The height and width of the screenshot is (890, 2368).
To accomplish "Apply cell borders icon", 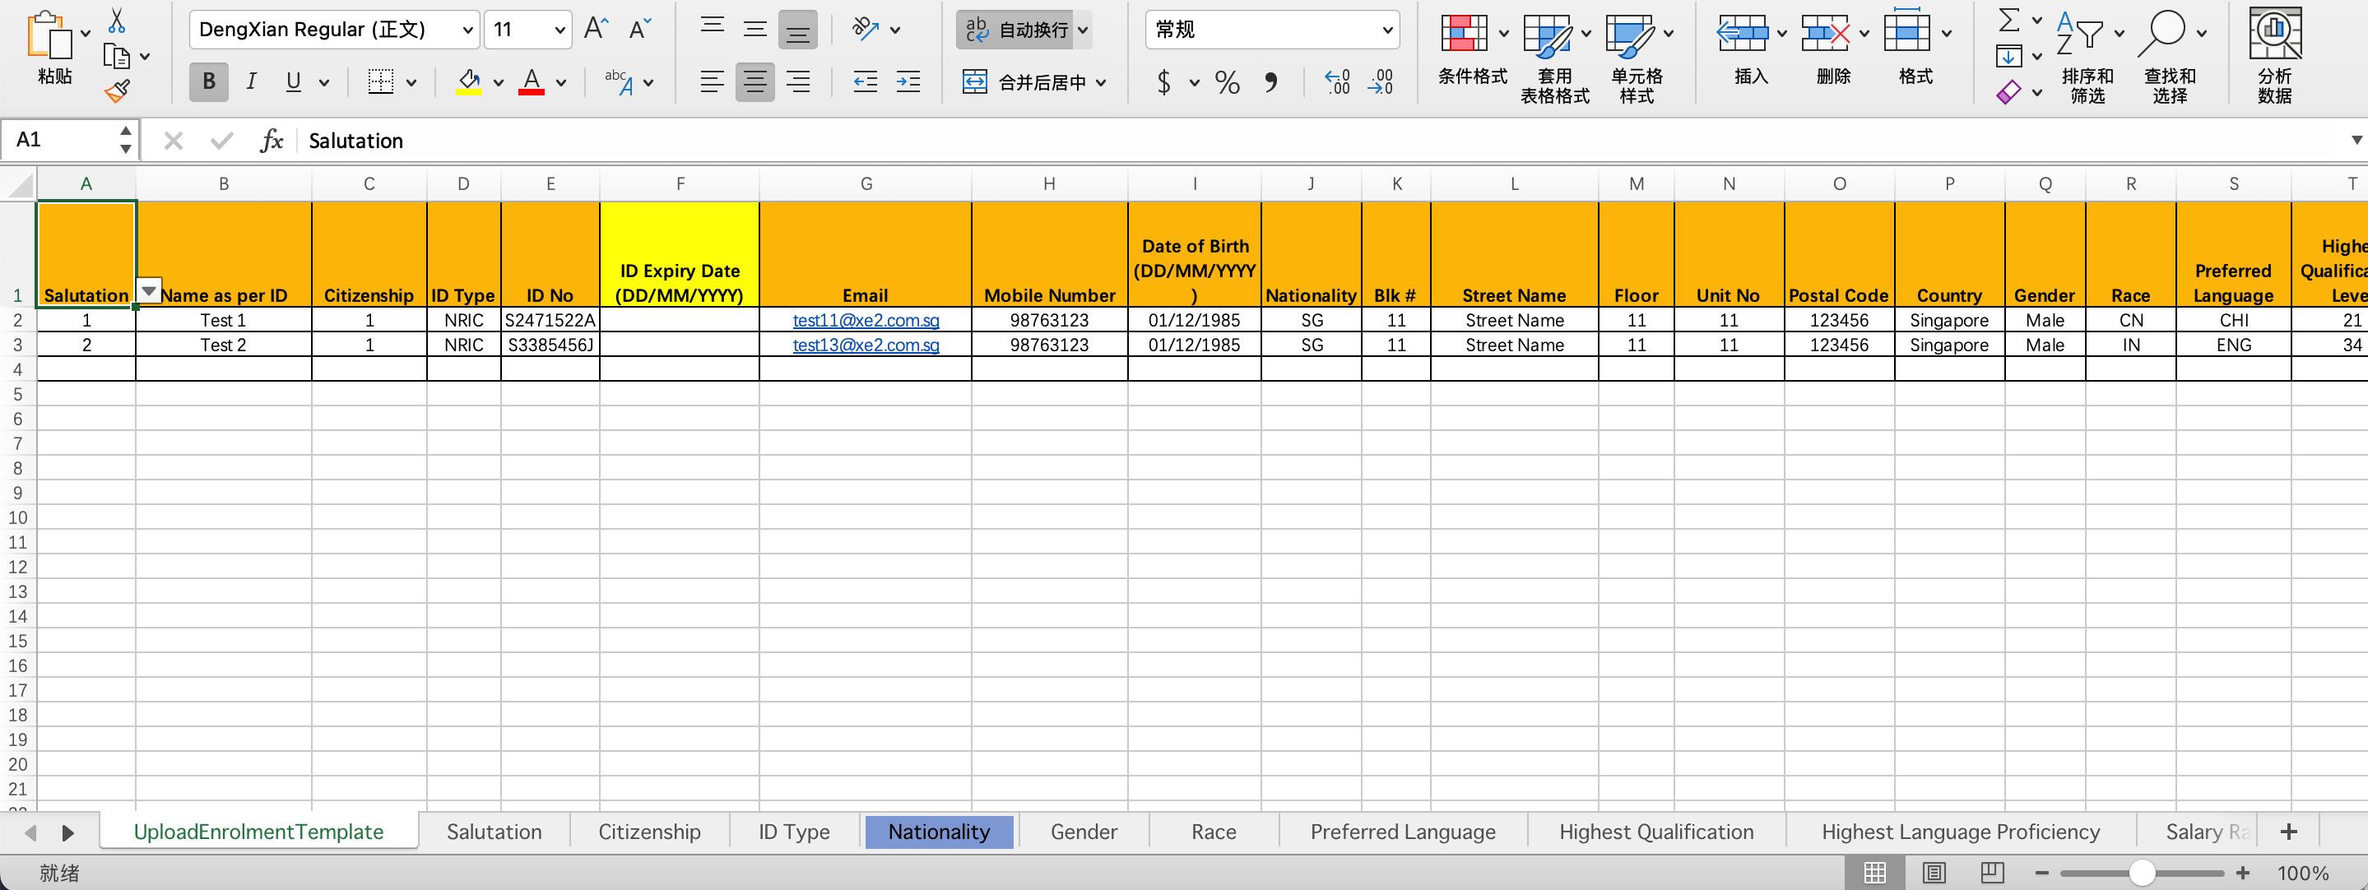I will point(381,81).
